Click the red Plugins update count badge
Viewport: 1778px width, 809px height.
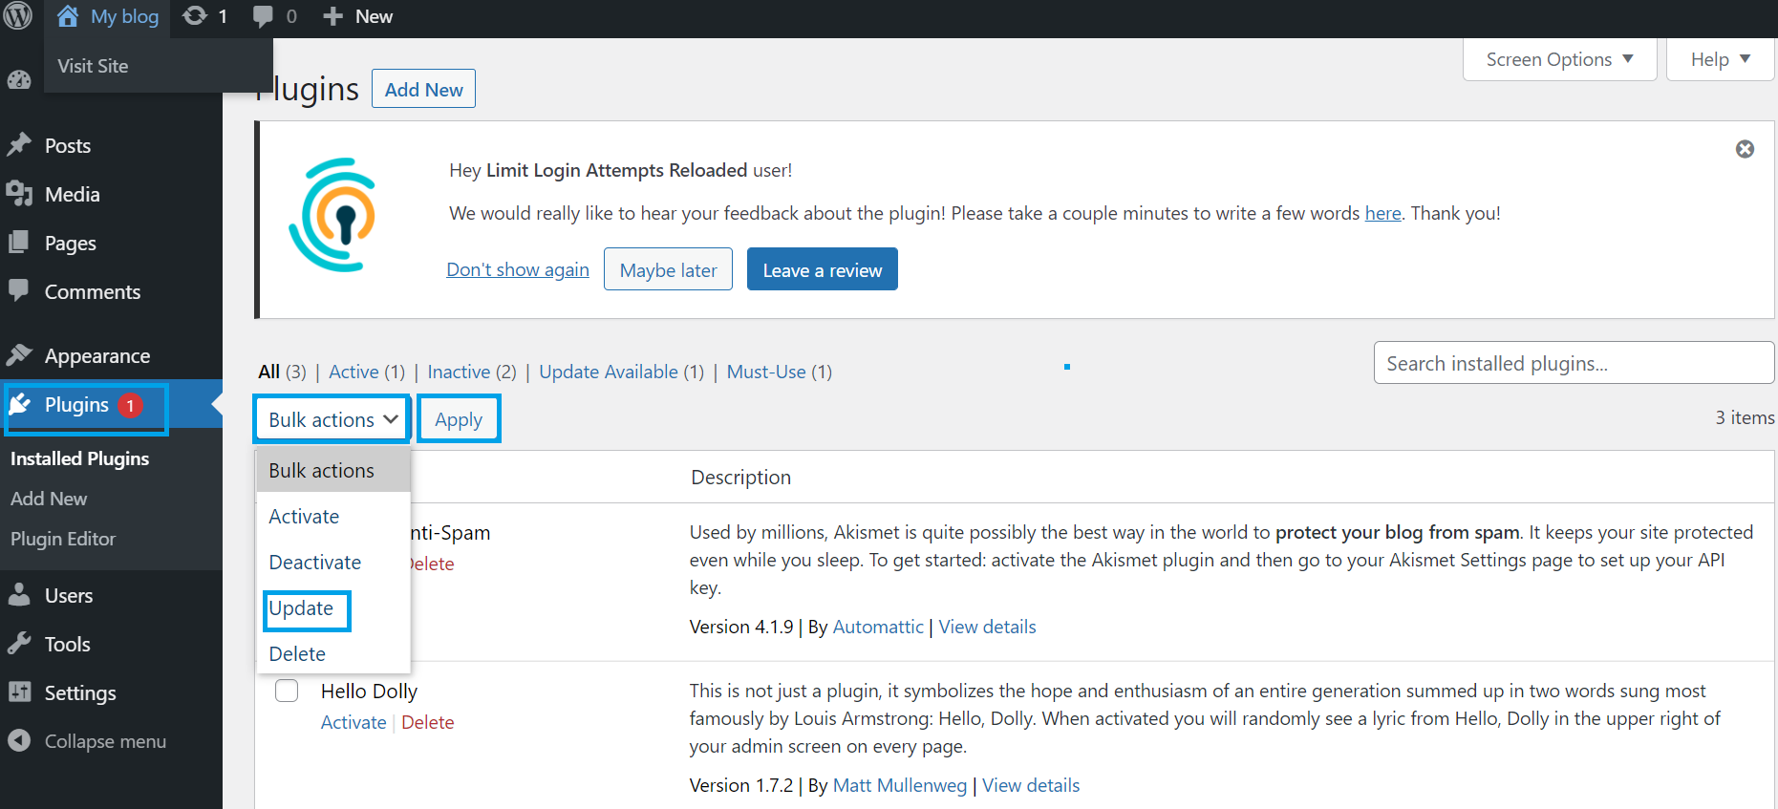(x=131, y=406)
